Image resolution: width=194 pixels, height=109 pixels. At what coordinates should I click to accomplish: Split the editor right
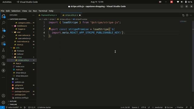187,15
